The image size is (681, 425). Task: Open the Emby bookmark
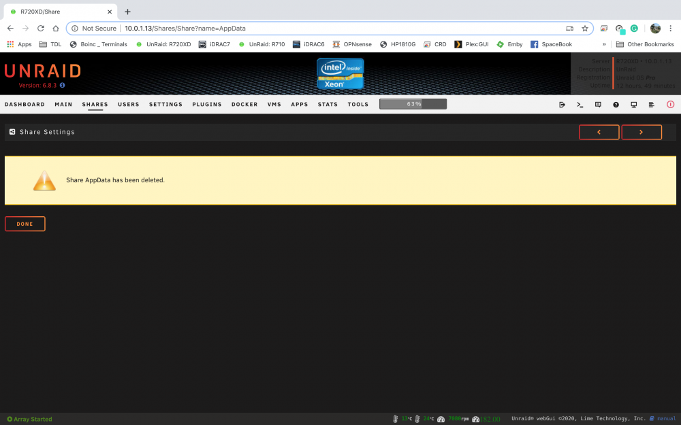(509, 44)
